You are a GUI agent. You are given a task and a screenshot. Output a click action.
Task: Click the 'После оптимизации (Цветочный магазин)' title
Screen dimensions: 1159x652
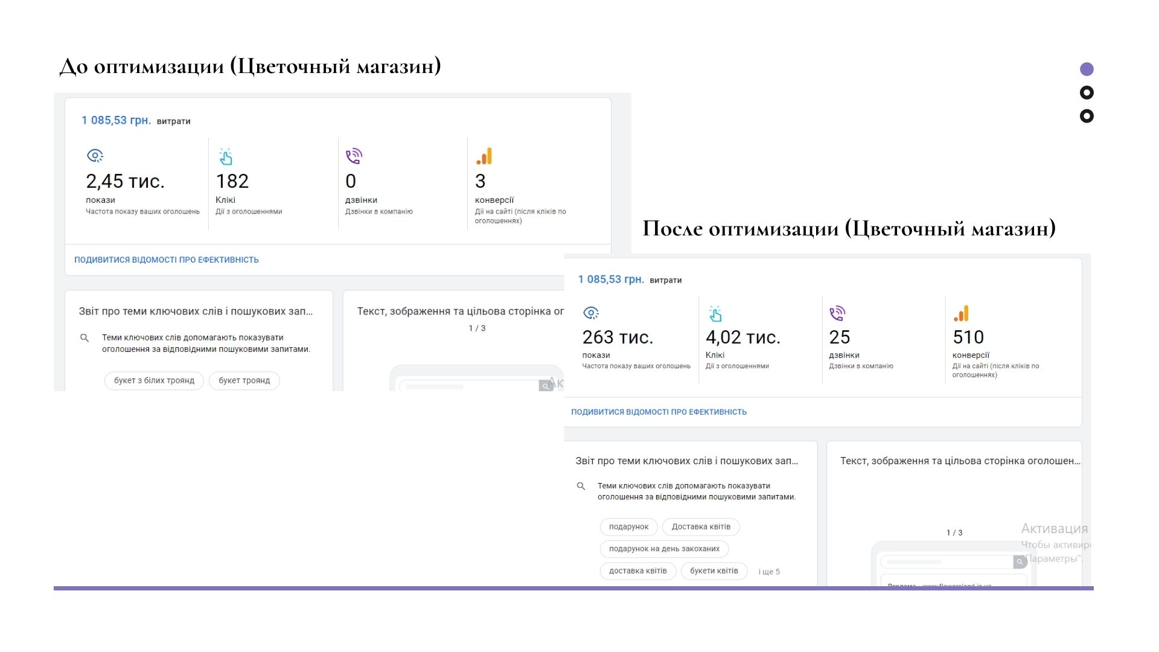coord(849,228)
